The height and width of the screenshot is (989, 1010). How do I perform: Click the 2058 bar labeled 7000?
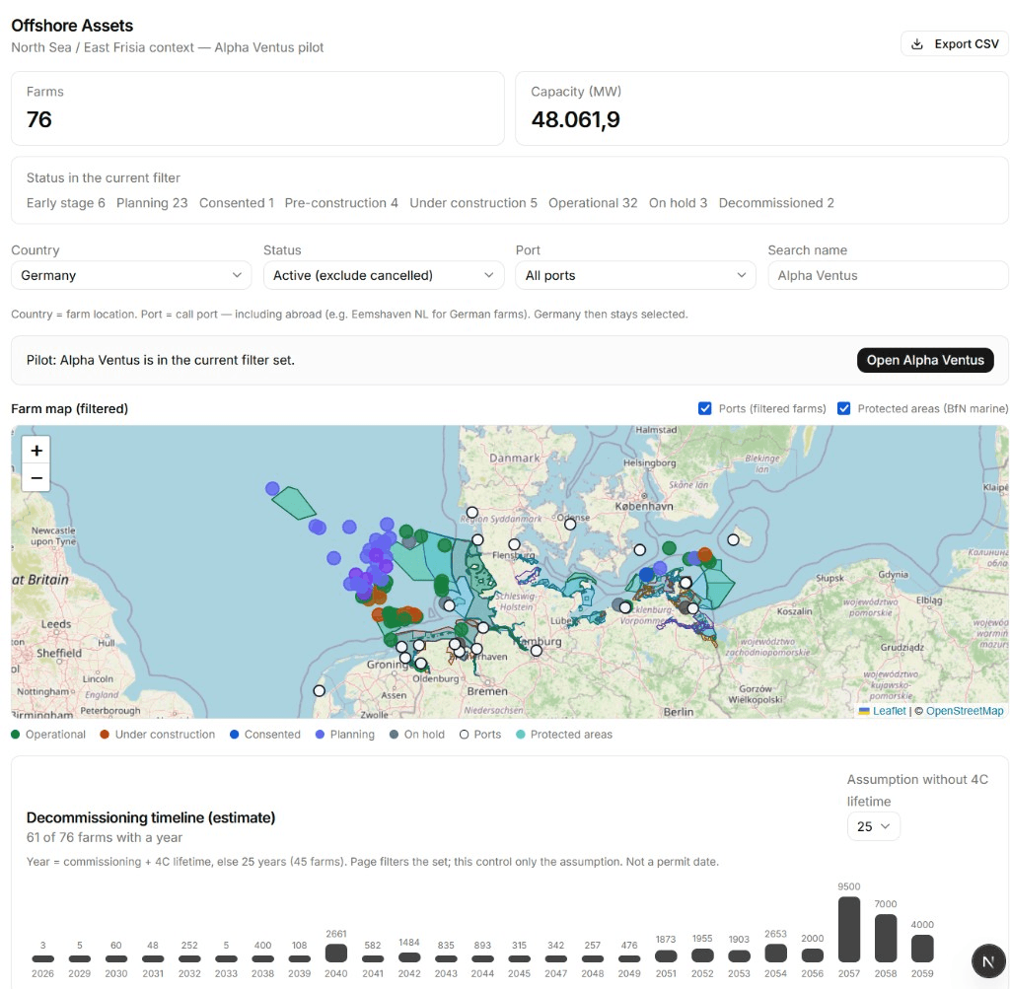[x=886, y=938]
